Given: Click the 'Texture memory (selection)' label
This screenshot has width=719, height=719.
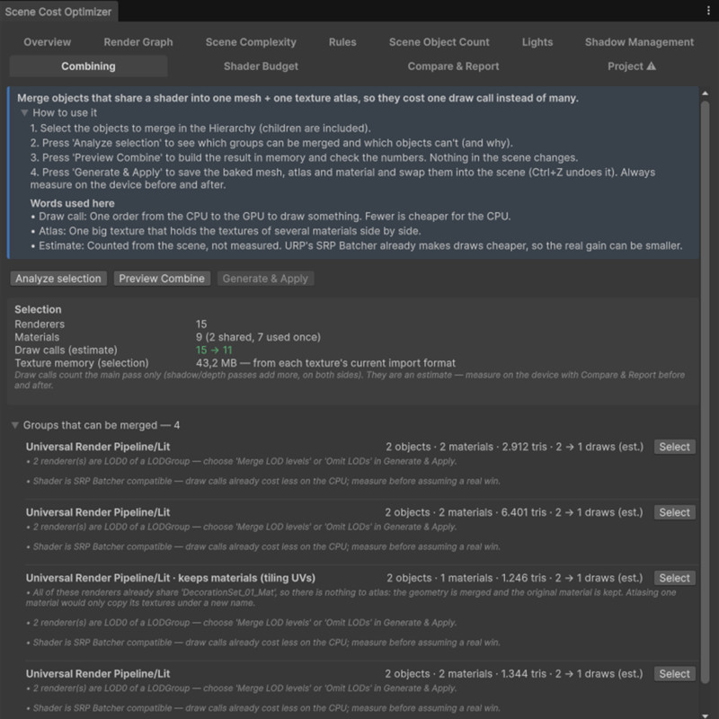Looking at the screenshot, I should pos(82,363).
